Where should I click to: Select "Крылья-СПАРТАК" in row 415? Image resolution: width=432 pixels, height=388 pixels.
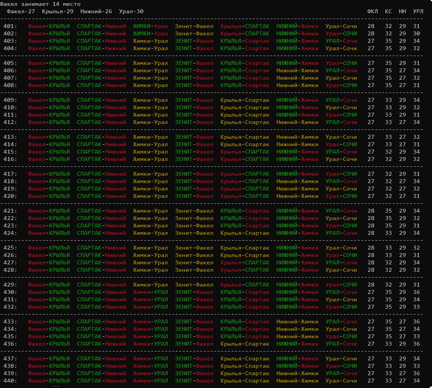245,152
